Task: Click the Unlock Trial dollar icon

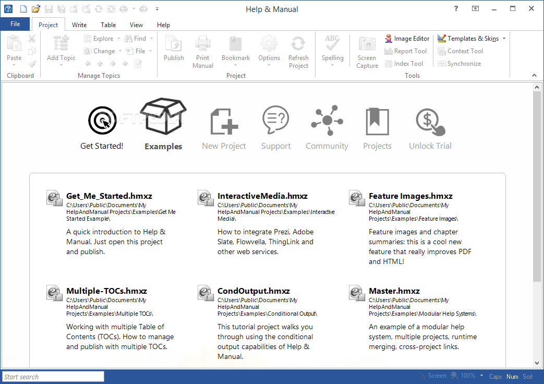Action: pyautogui.click(x=430, y=122)
